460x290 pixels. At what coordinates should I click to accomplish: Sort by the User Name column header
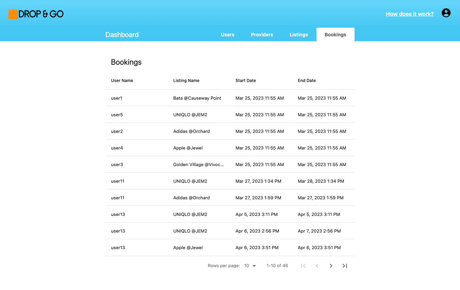pyautogui.click(x=122, y=80)
